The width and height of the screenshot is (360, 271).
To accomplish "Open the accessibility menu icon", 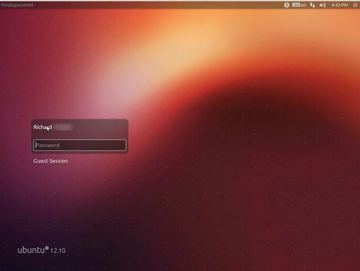I will tap(286, 5).
